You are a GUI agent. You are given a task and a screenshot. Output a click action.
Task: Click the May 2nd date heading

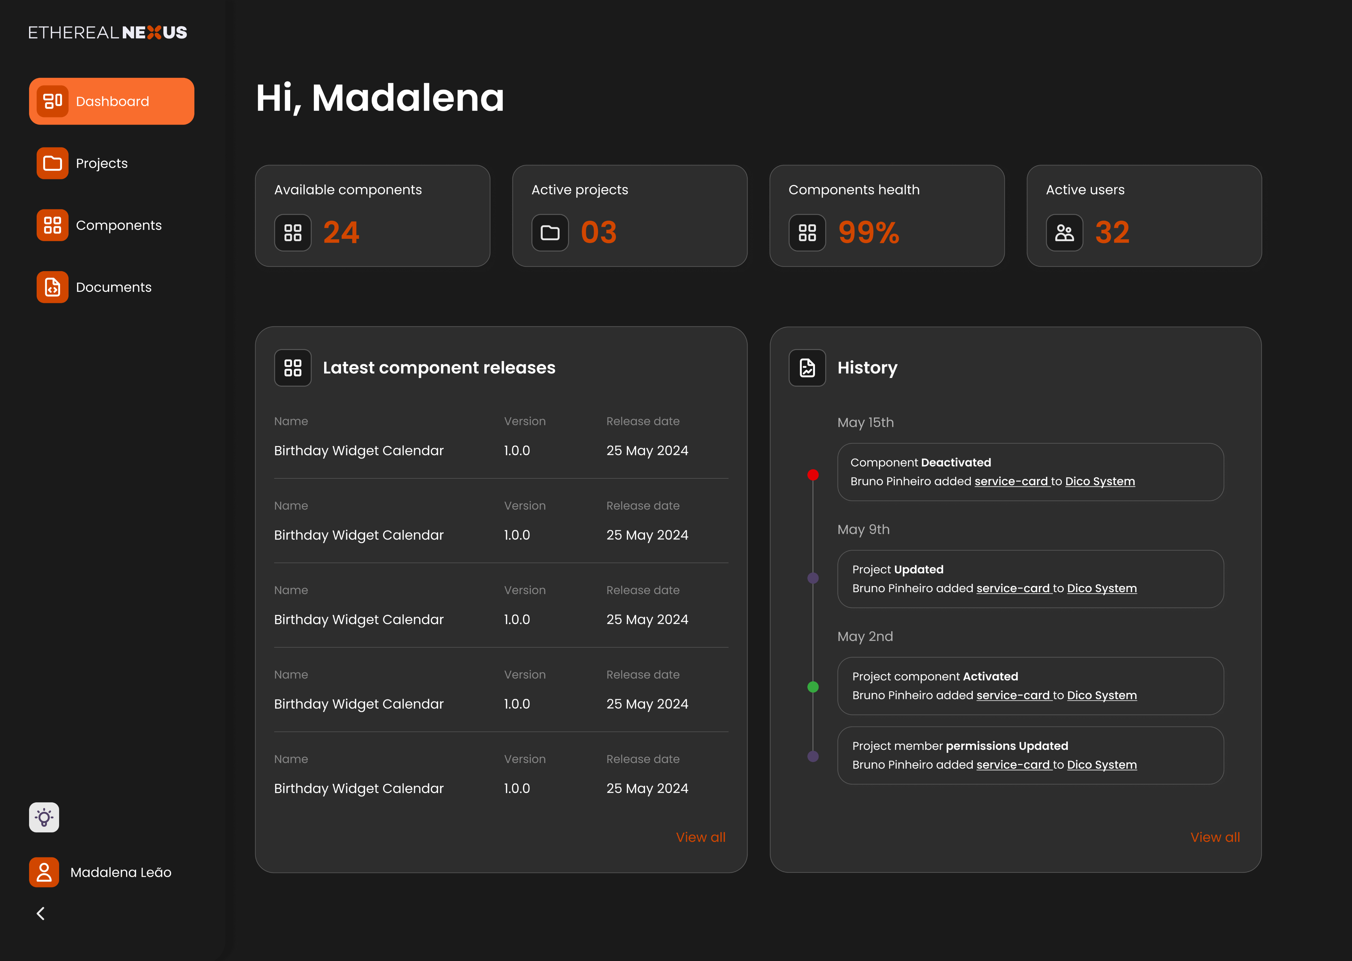tap(865, 637)
